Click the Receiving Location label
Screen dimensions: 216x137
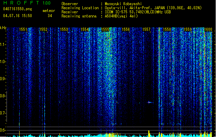click(80, 8)
